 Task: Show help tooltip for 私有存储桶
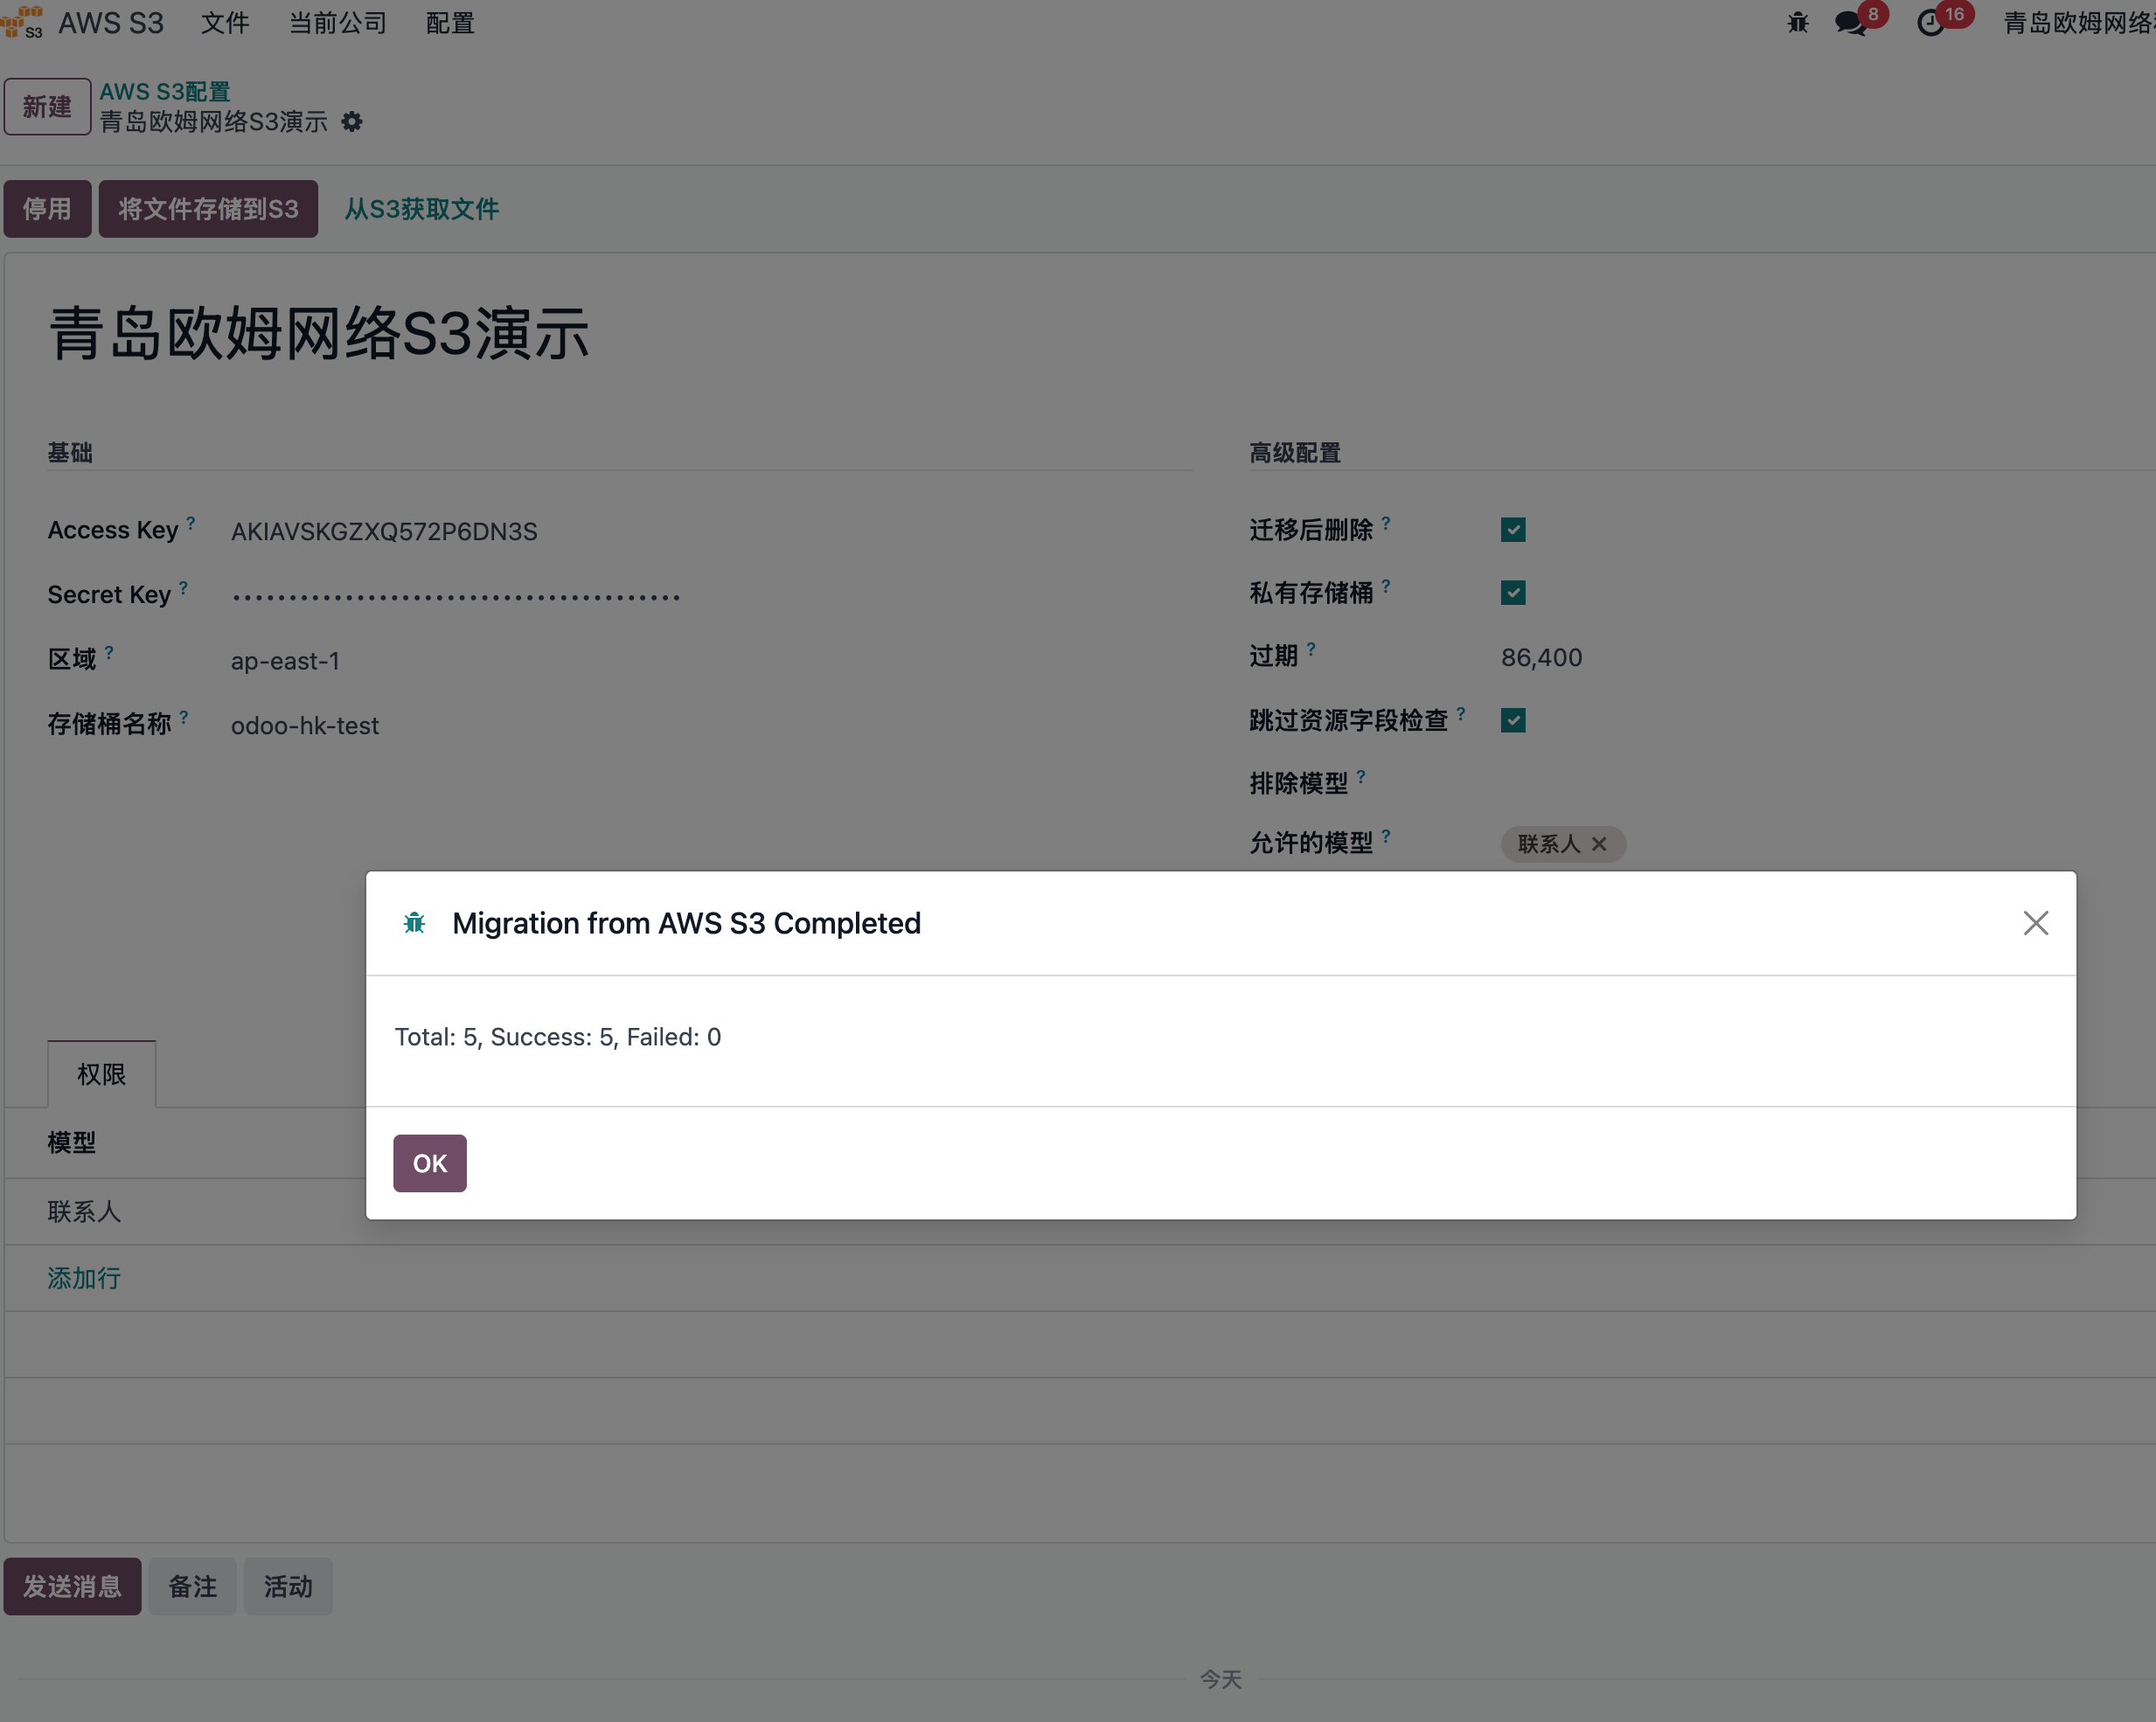click(x=1386, y=585)
